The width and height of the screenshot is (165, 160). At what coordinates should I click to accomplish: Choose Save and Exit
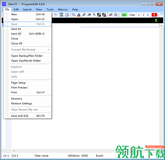pos(28,116)
